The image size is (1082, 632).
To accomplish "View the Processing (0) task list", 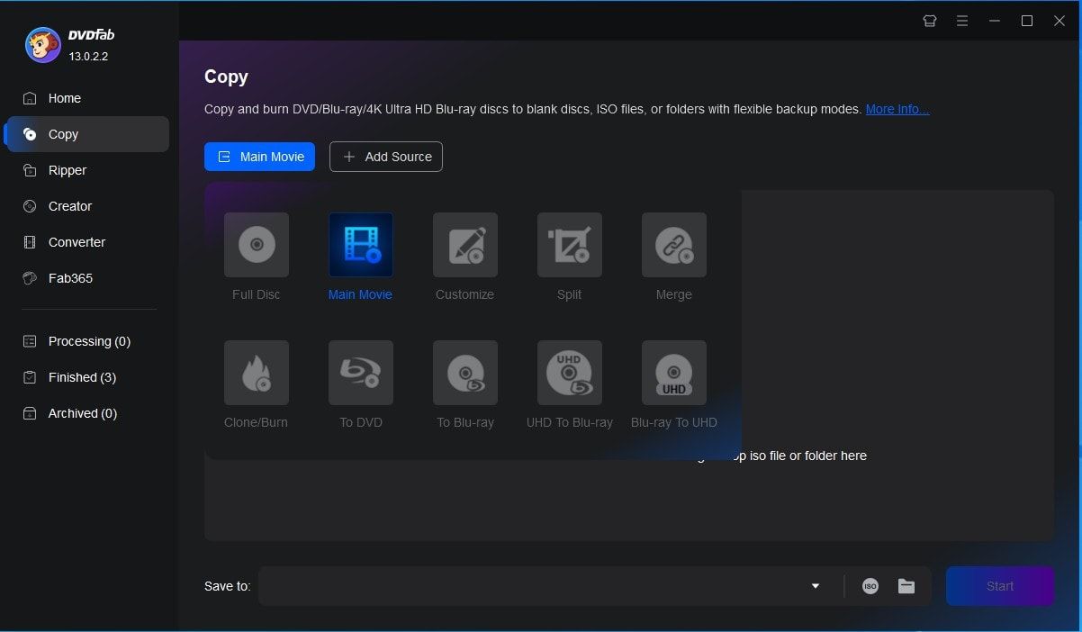I will tap(87, 341).
